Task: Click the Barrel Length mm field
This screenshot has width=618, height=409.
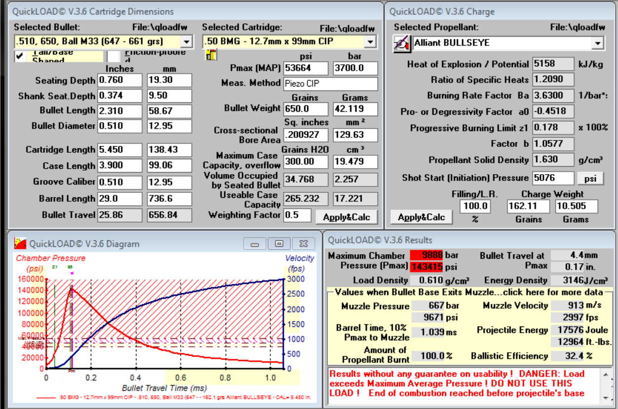Action: pos(169,199)
